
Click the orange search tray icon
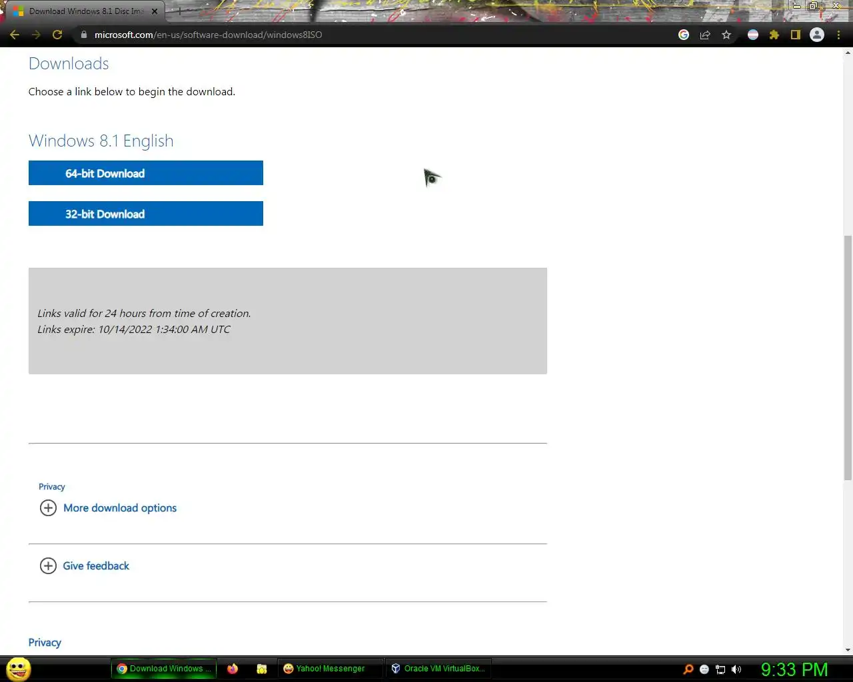(688, 669)
